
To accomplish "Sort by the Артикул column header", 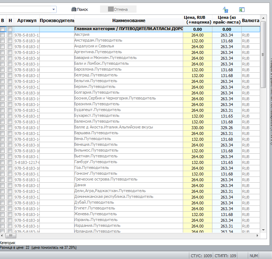I will pos(27,21).
